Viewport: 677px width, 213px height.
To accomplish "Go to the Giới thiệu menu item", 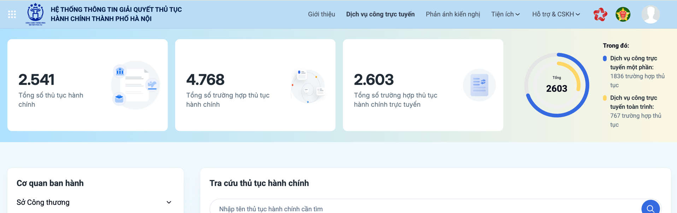I will (x=321, y=14).
